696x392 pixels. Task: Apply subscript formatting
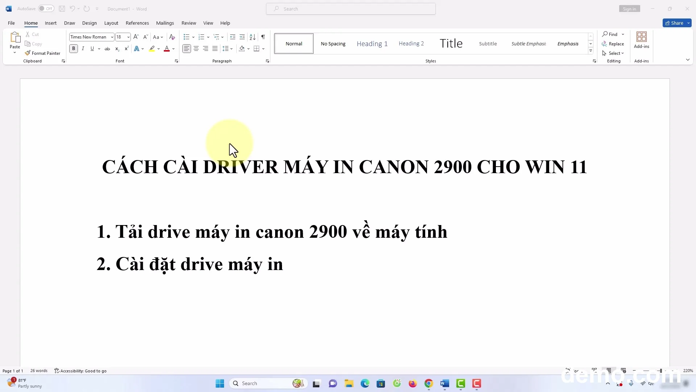pyautogui.click(x=117, y=49)
